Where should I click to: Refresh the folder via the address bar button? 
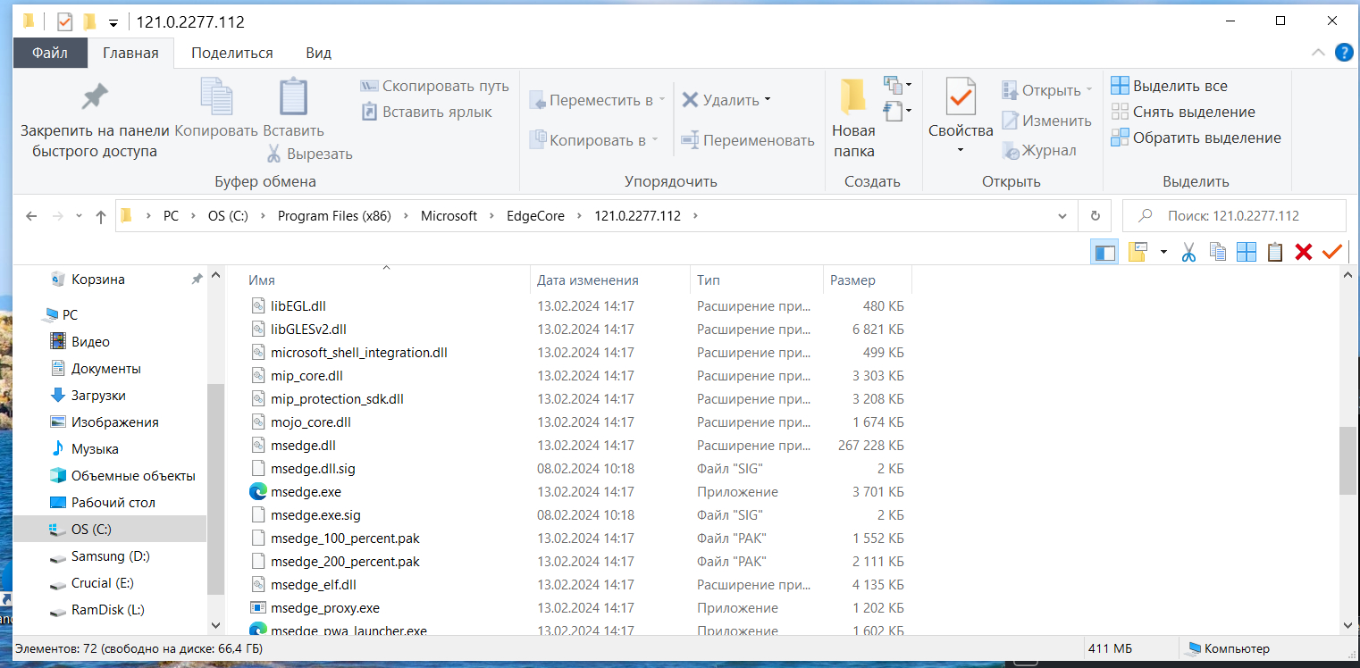(x=1095, y=216)
